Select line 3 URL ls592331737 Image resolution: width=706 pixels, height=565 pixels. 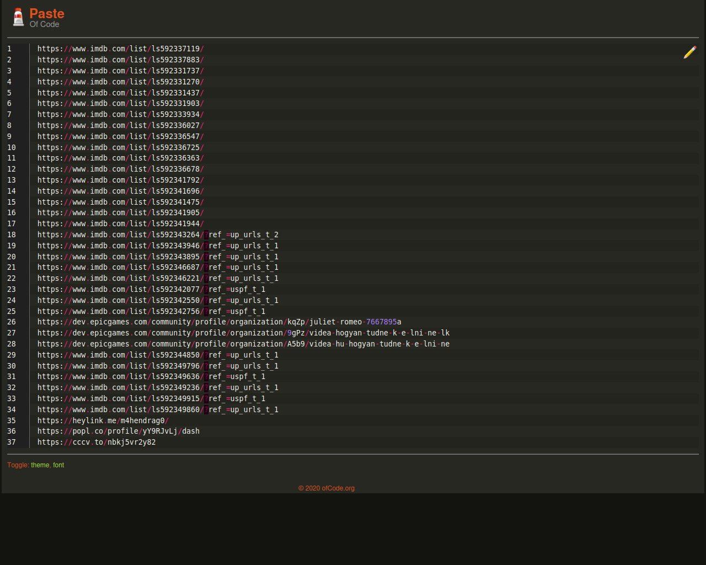(121, 71)
